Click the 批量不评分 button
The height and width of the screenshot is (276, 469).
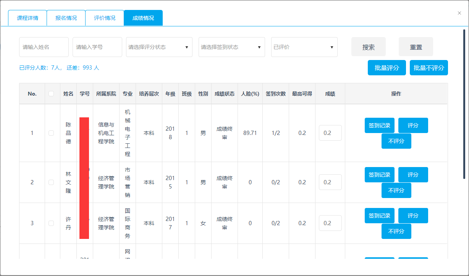coord(429,68)
